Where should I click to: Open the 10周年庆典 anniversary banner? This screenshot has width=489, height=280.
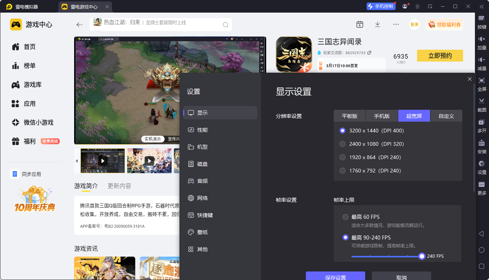click(34, 199)
